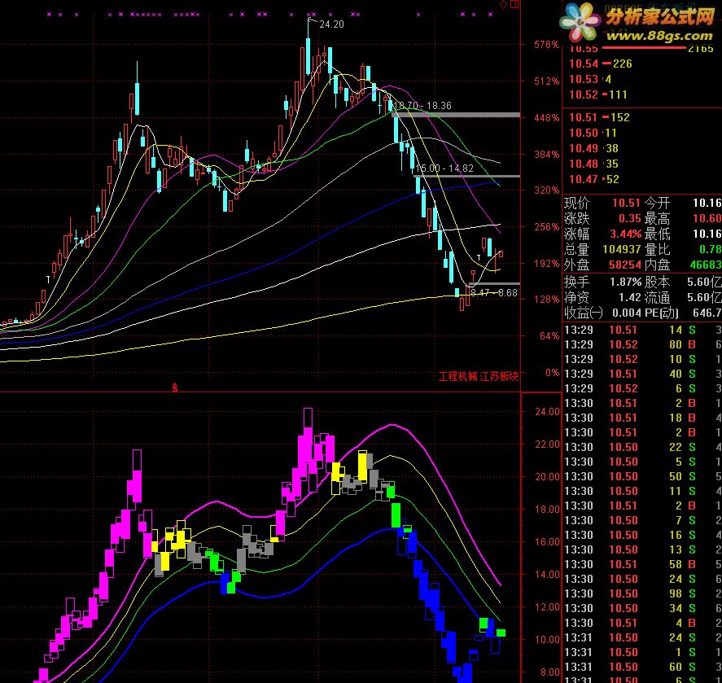This screenshot has height=683, width=722.
Task: Click the 0% axis label
Action: pos(553,372)
